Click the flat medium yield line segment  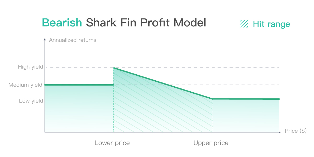point(78,85)
